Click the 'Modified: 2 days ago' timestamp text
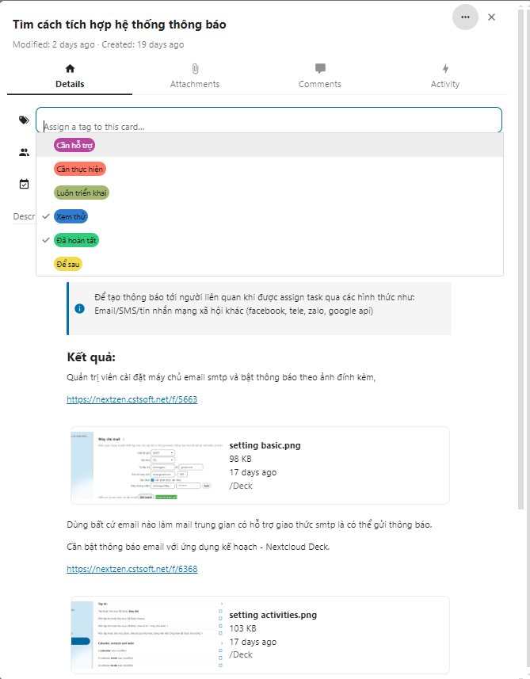 pos(54,44)
